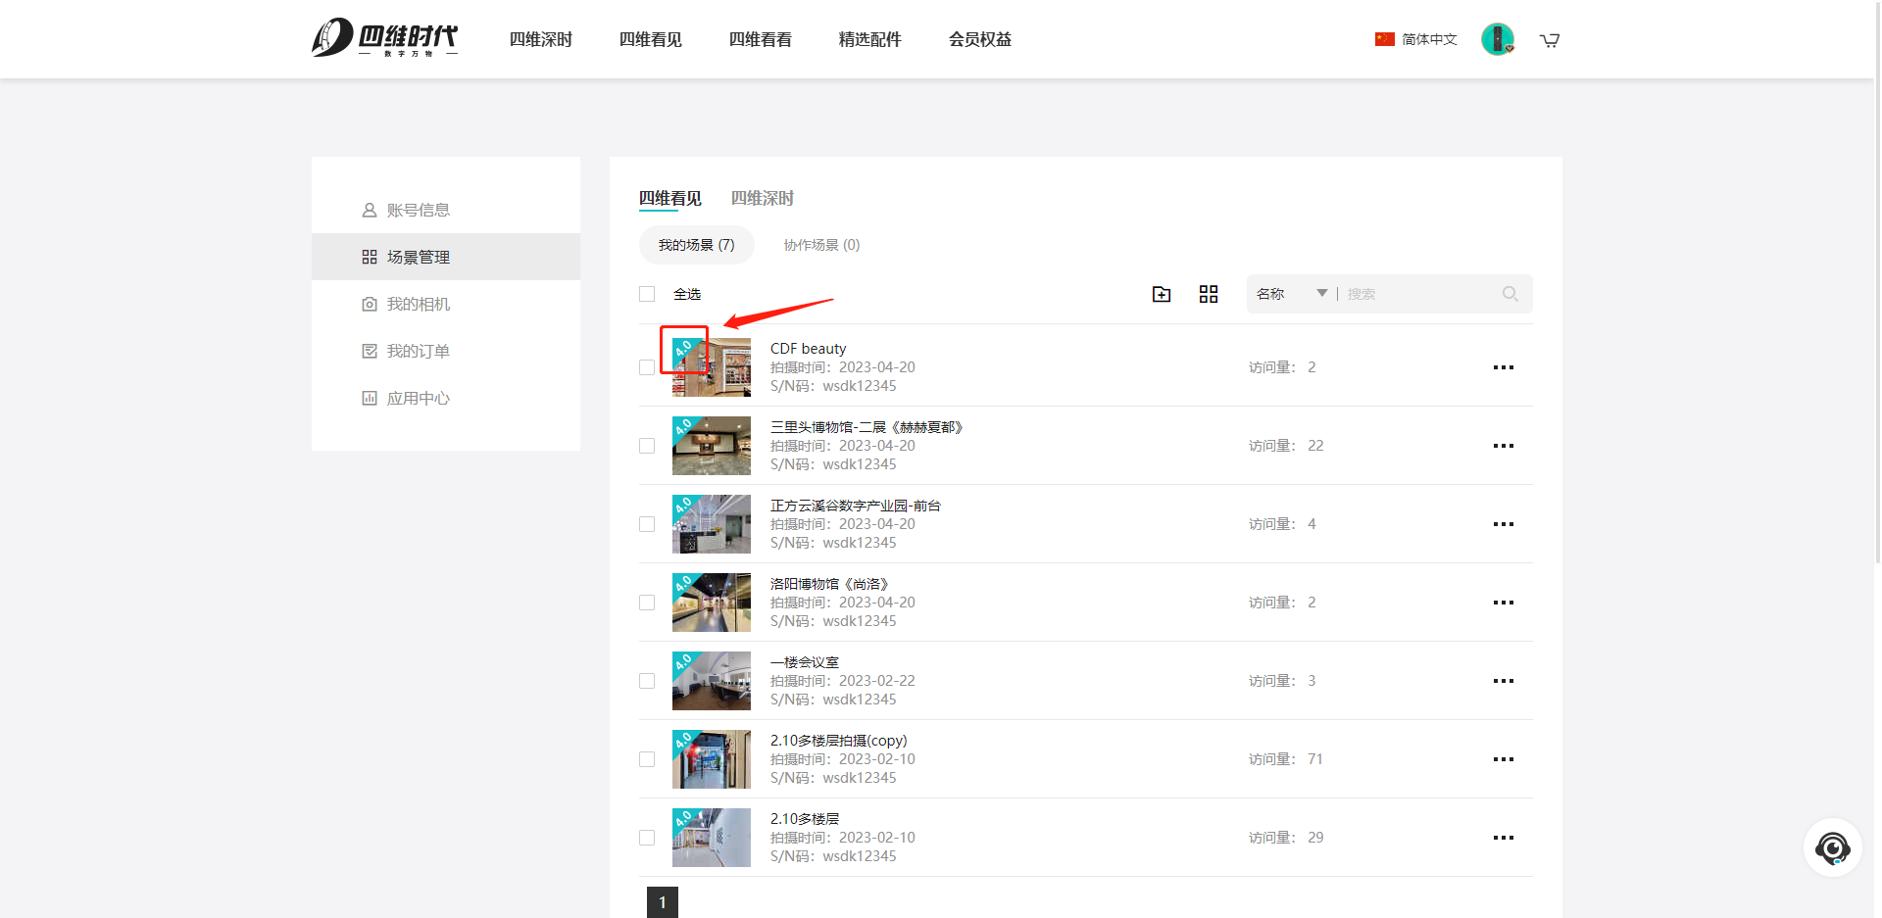Open more options for 2.10多楼层 scene
Image resolution: width=1882 pixels, height=918 pixels.
[x=1503, y=838]
